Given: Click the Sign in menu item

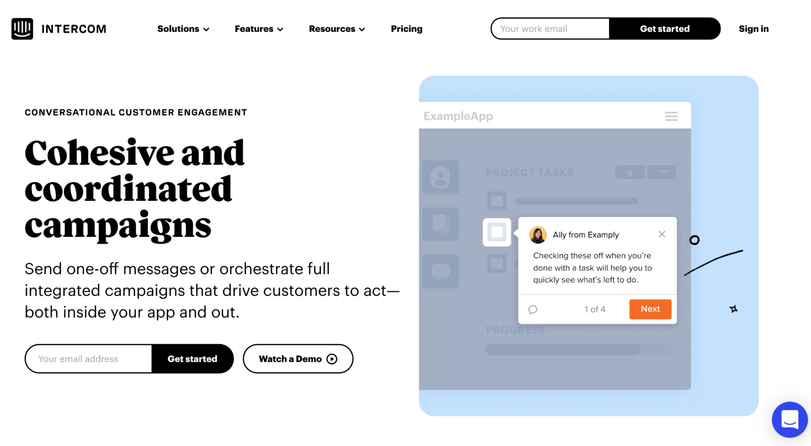Looking at the screenshot, I should pyautogui.click(x=755, y=28).
